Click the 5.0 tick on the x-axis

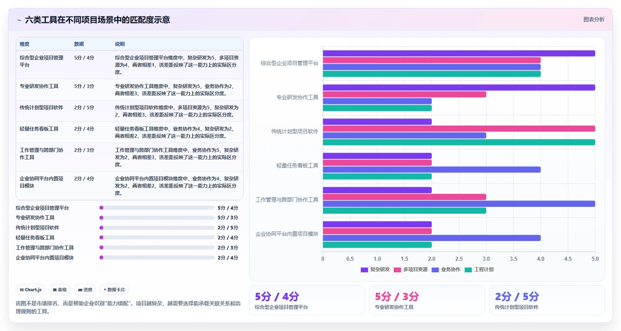(x=595, y=259)
